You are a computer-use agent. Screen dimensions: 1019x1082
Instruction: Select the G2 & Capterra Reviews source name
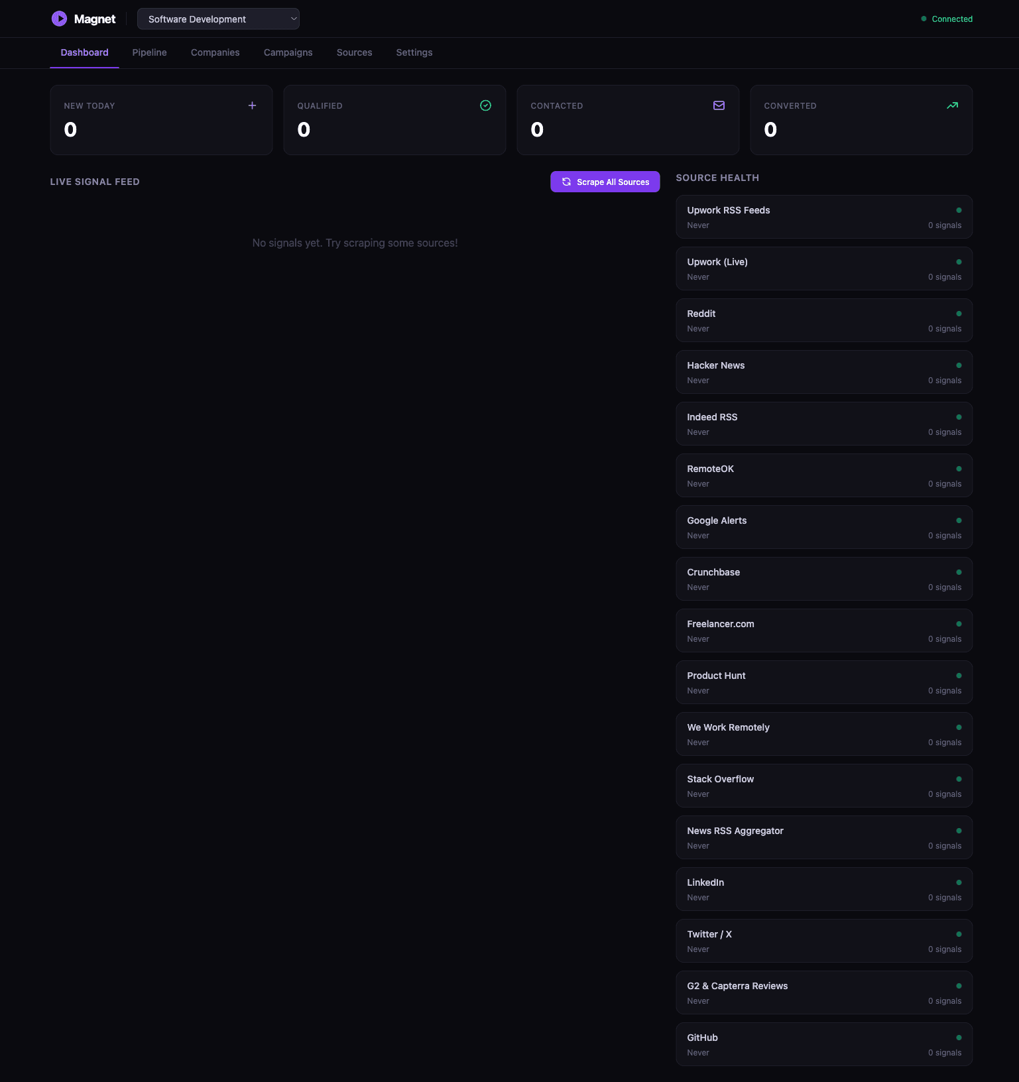coord(737,986)
